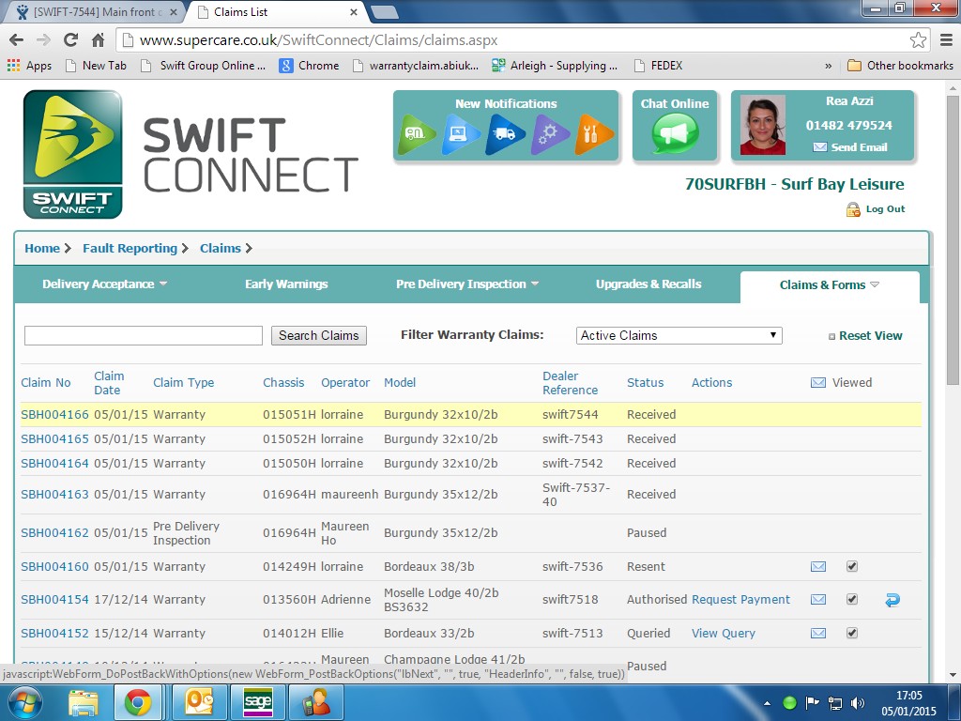Uncheck Viewed checkbox for claim SBH004152
The width and height of the screenshot is (961, 721).
[852, 634]
